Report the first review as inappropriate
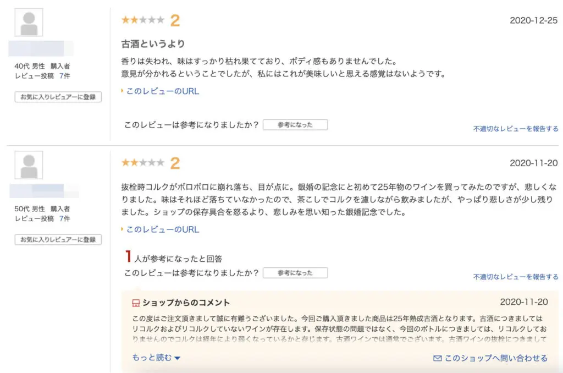Image resolution: width=563 pixels, height=373 pixels. pyautogui.click(x=515, y=129)
